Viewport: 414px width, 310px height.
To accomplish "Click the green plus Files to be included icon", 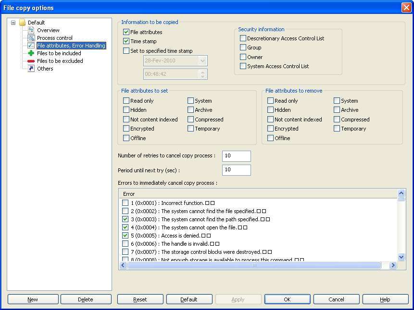I will tap(31, 53).
